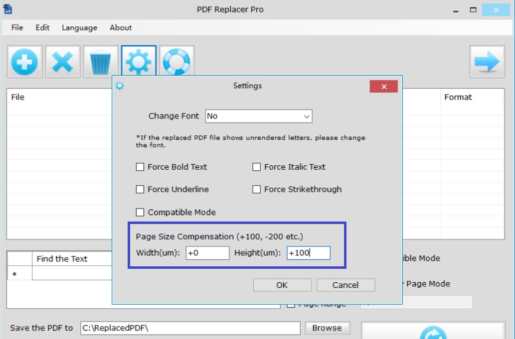Click the Browse button
515x339 pixels.
(327, 328)
